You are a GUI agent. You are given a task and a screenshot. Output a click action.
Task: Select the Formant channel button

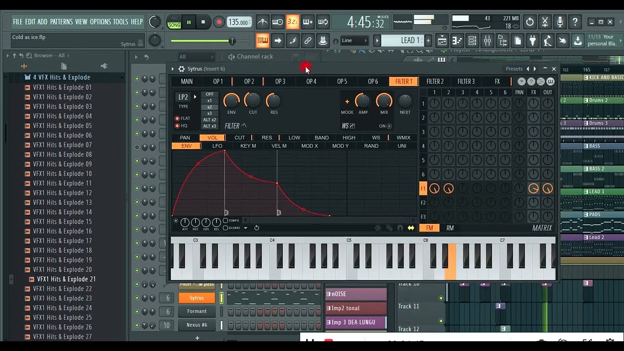[x=197, y=311]
